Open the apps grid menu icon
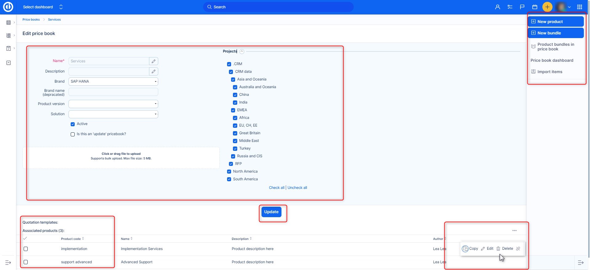Image resolution: width=590 pixels, height=270 pixels. coord(580,7)
